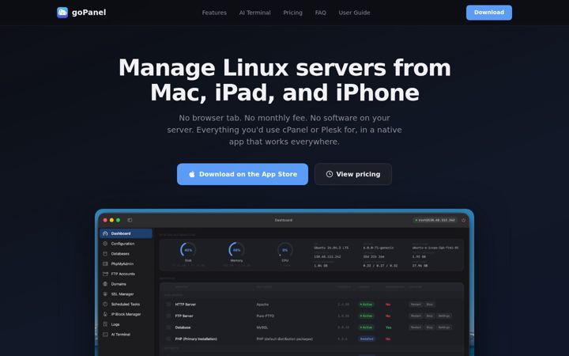Select FTP Accounts in the preview sidebar
569x356 pixels.
coord(126,274)
